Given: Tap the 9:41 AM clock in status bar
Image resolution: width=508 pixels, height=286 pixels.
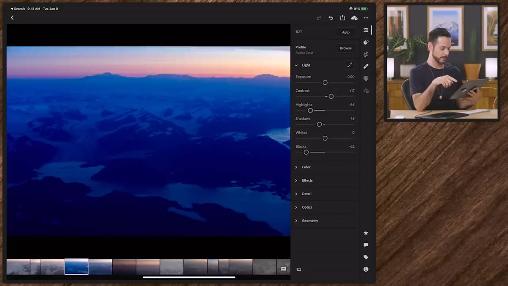Looking at the screenshot, I should pyautogui.click(x=34, y=8).
